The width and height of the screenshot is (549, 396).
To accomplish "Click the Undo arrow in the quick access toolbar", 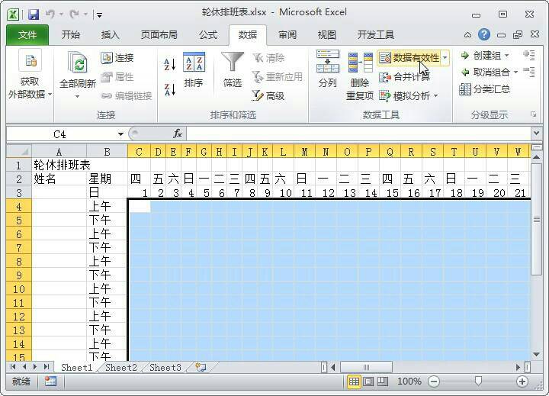I will click(x=50, y=14).
